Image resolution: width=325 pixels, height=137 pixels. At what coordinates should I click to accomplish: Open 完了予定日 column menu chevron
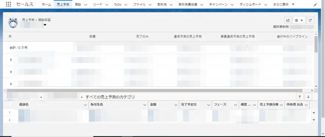(209, 105)
